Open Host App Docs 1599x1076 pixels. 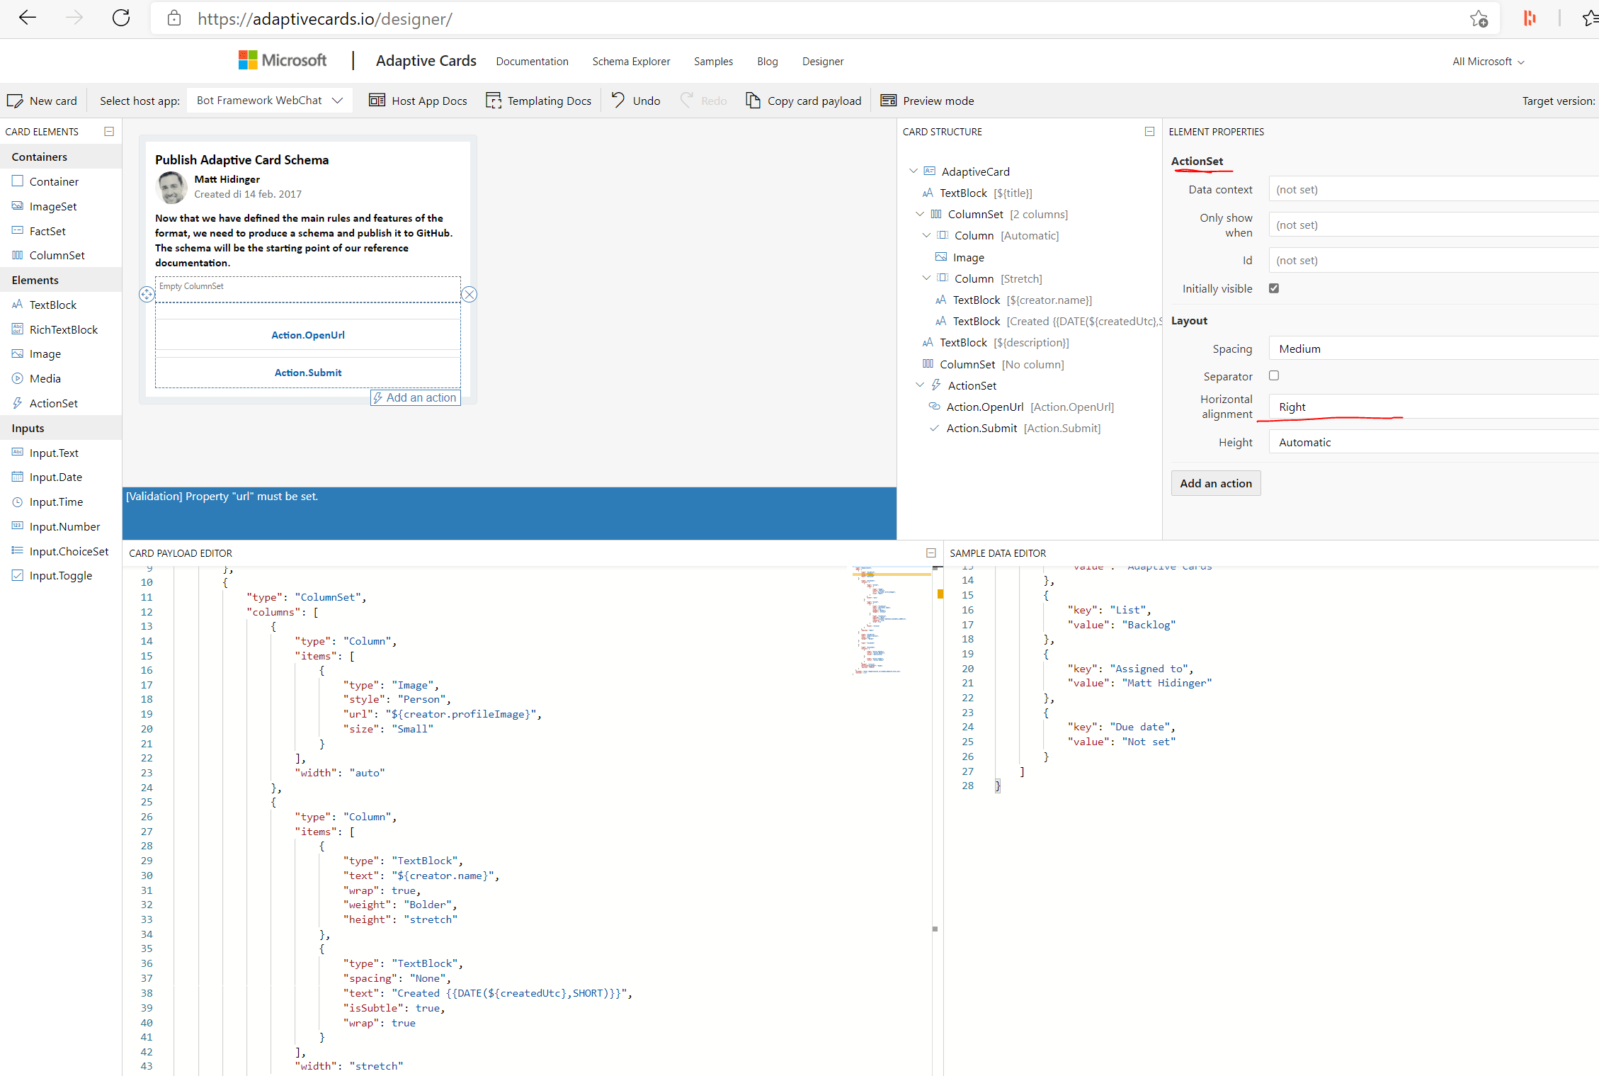418,100
